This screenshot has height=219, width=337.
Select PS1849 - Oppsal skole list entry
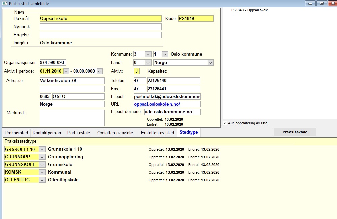click(x=250, y=10)
